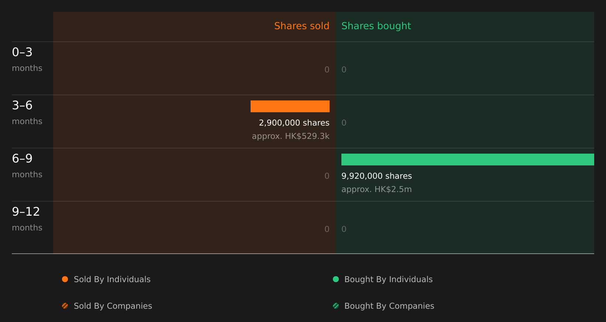606x322 pixels.
Task: Click the sold zero in the 0–3 months row
Action: pos(327,69)
